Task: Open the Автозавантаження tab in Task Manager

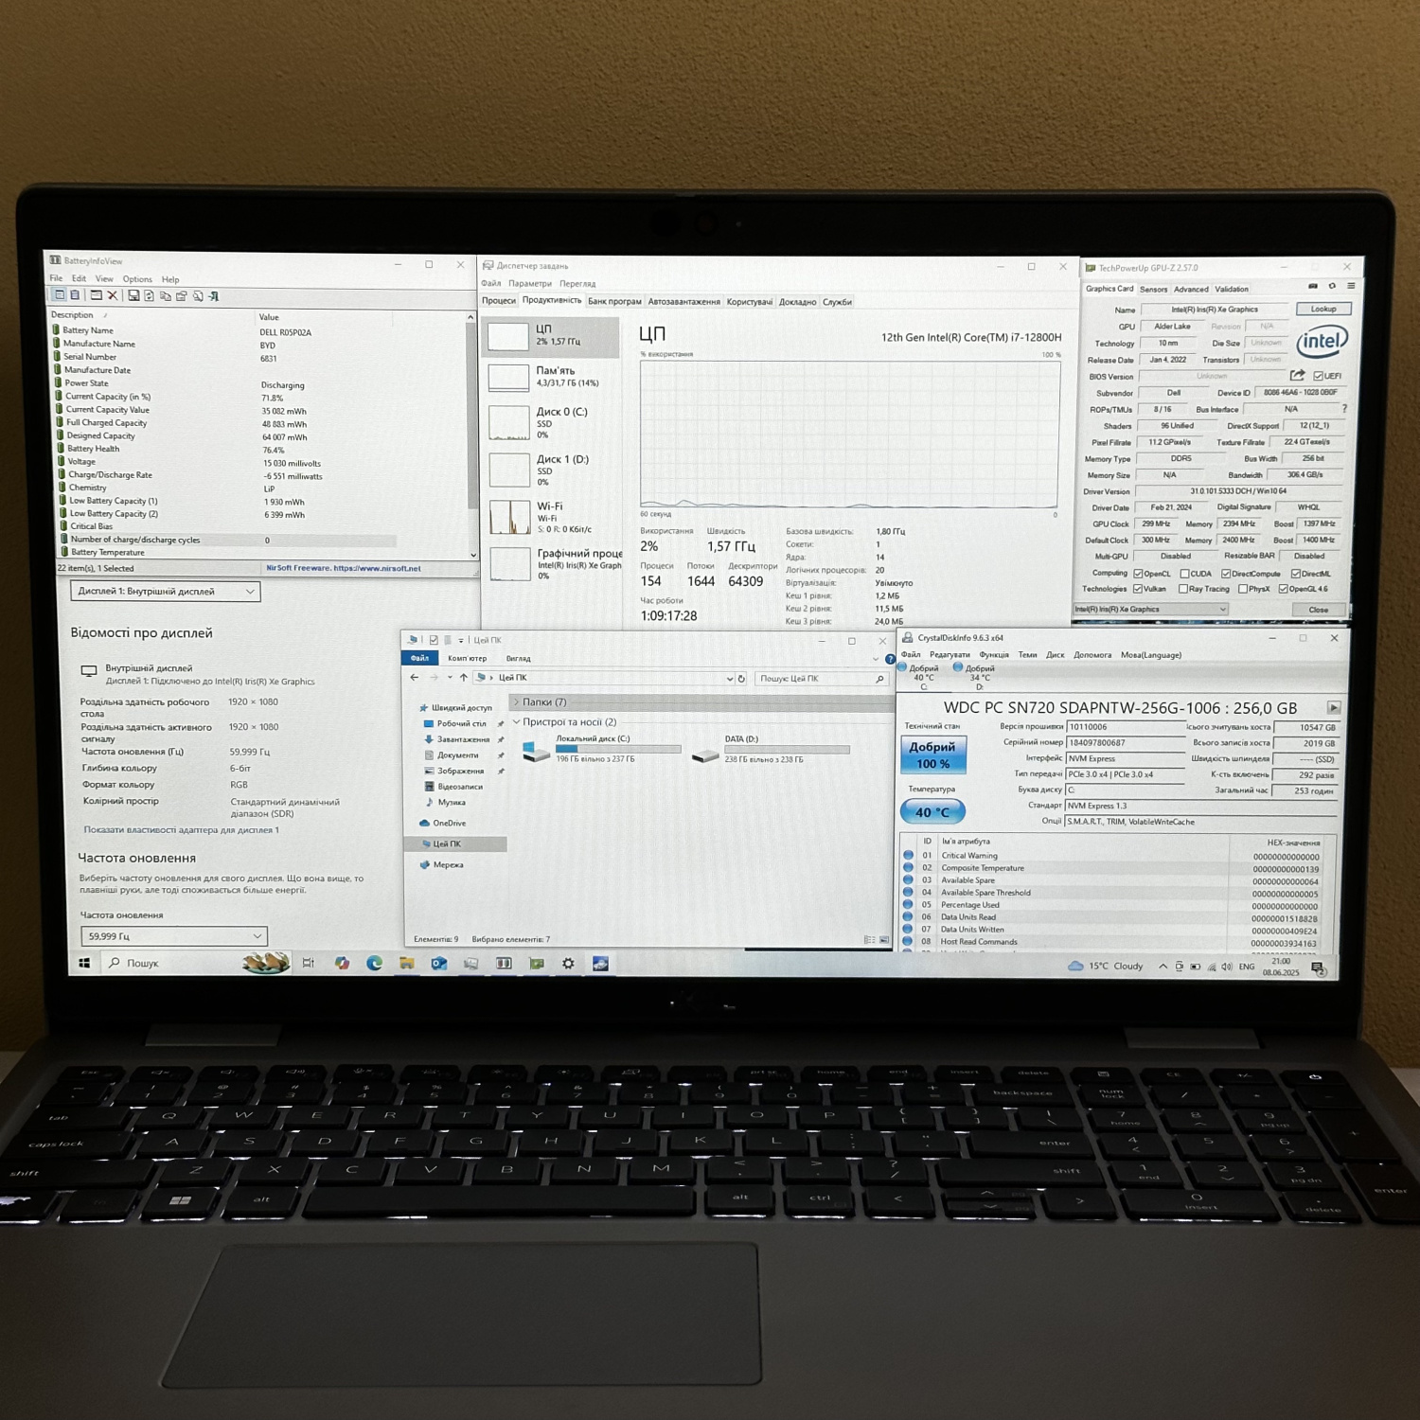Action: [683, 302]
